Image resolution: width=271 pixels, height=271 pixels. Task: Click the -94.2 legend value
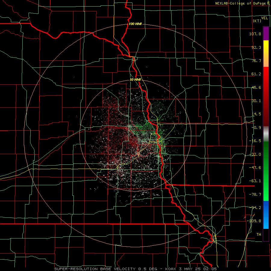click(x=255, y=207)
